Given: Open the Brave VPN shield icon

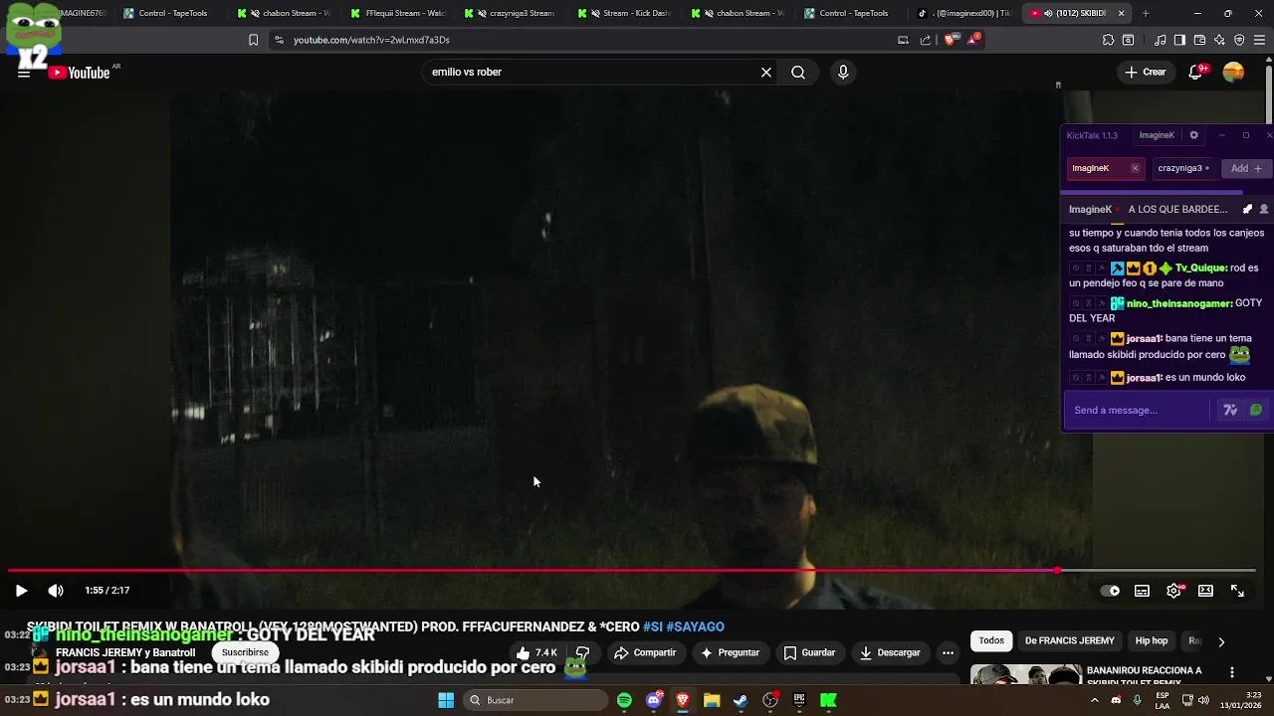Looking at the screenshot, I should point(1239,40).
